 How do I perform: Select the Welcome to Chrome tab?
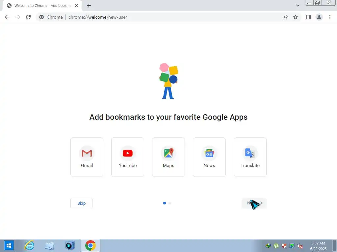[42, 6]
